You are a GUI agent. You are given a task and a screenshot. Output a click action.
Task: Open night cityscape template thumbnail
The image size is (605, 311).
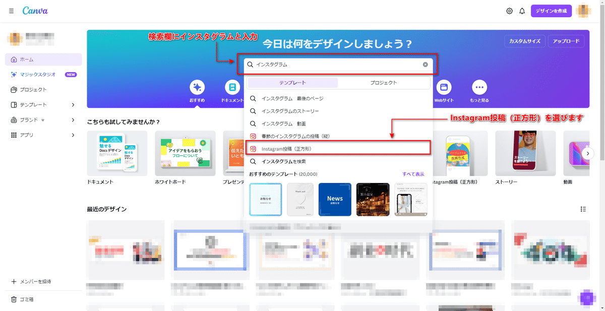[373, 200]
